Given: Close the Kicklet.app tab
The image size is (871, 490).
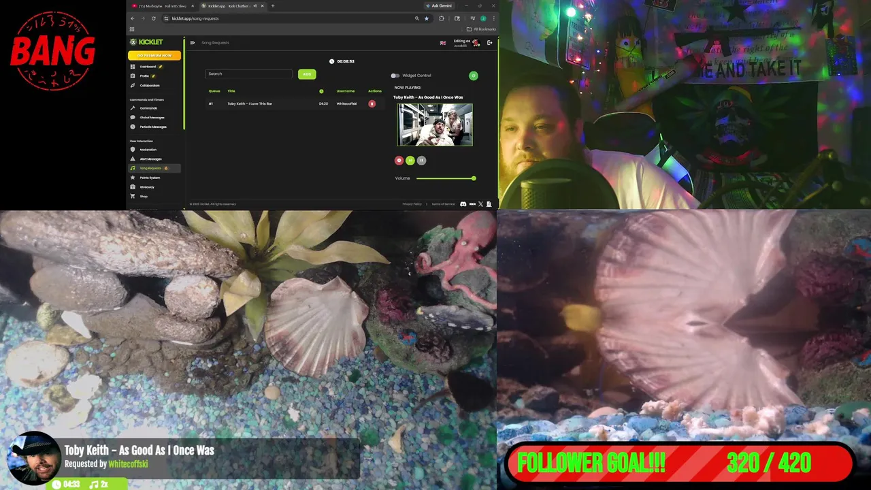Looking at the screenshot, I should tap(261, 6).
